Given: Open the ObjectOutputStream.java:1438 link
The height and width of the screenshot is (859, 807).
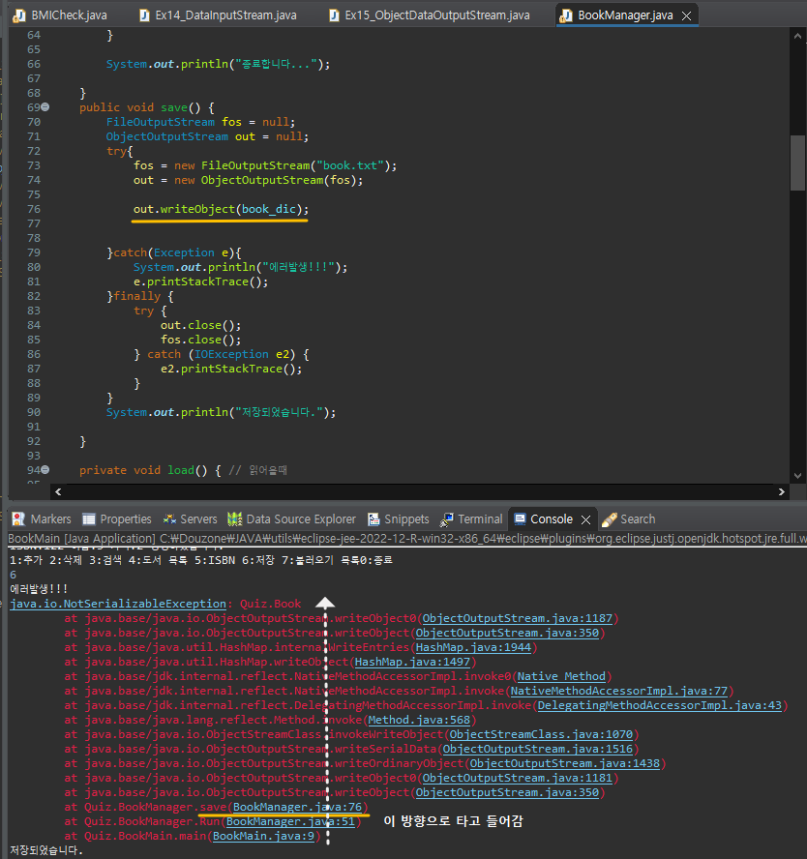Looking at the screenshot, I should (565, 763).
